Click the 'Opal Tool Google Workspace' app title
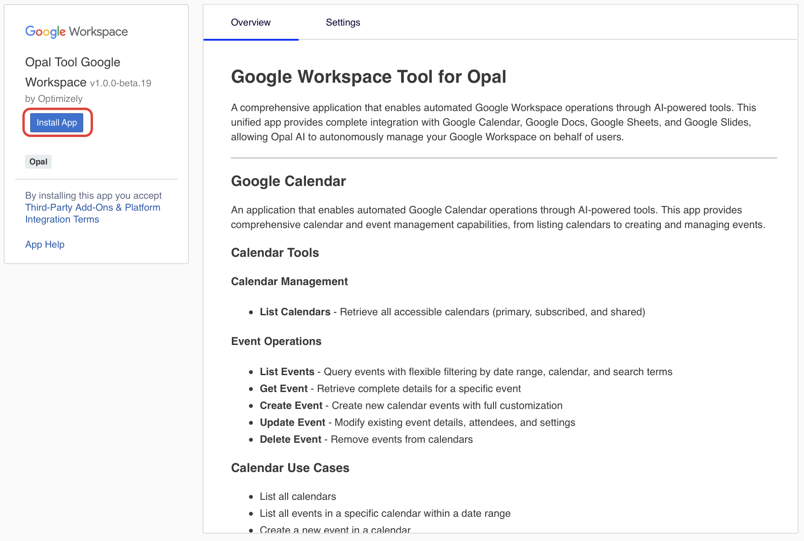804x541 pixels. [x=73, y=72]
